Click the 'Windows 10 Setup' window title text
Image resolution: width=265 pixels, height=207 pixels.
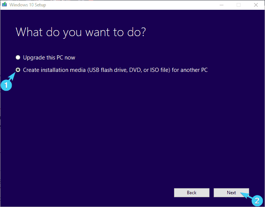(28, 5)
